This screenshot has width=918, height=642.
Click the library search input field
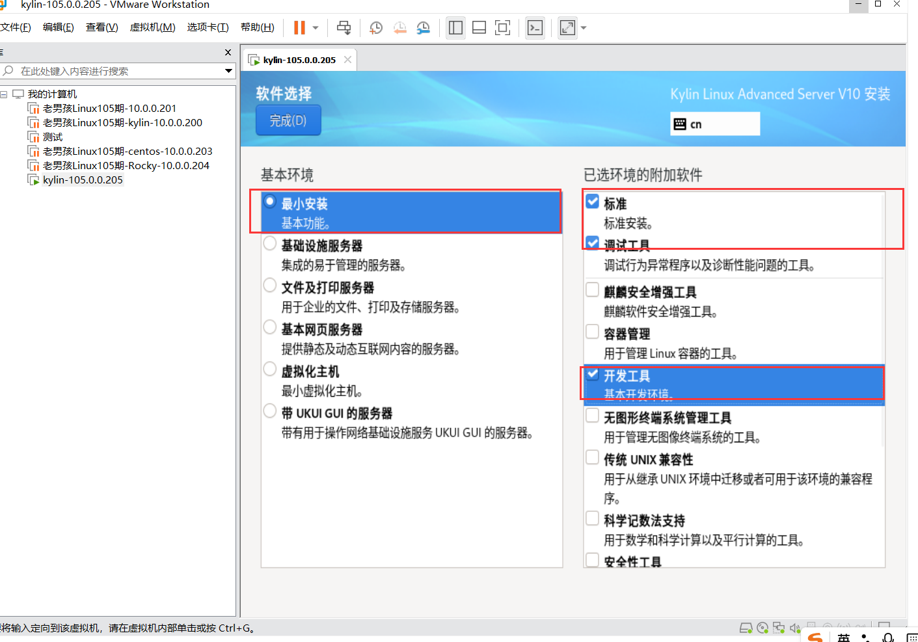pos(112,71)
